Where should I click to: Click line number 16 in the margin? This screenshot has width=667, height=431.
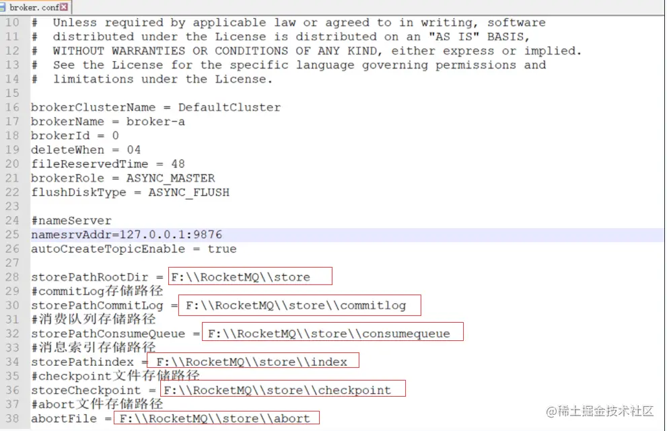coord(12,107)
